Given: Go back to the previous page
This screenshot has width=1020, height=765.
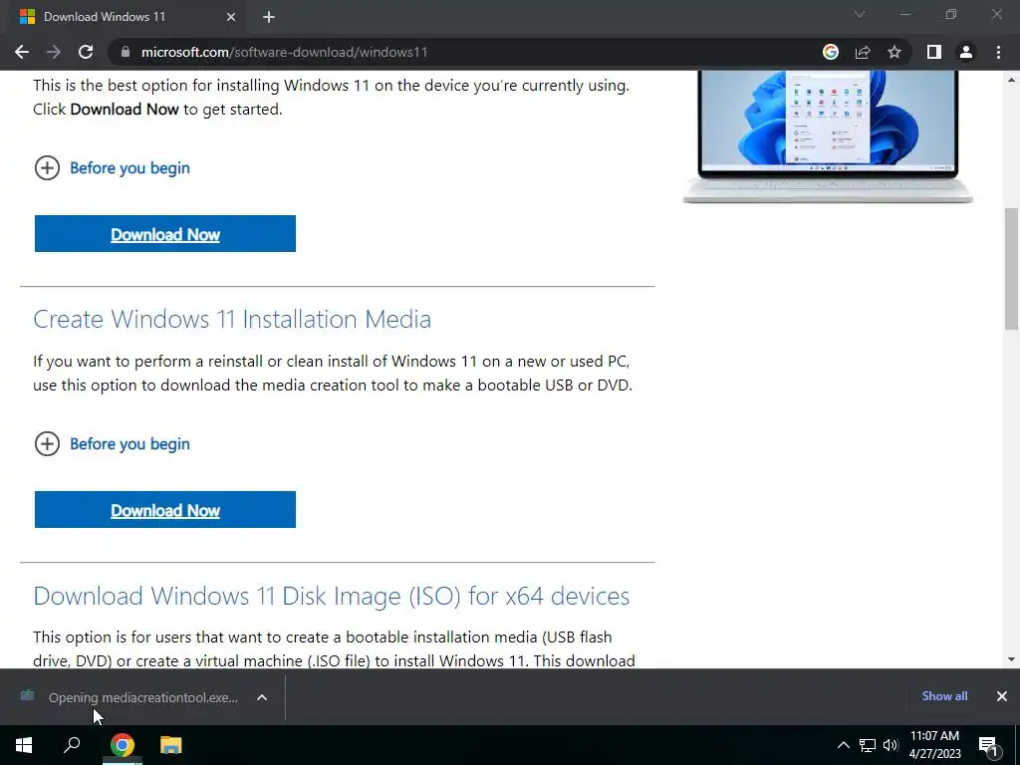Looking at the screenshot, I should coord(22,52).
